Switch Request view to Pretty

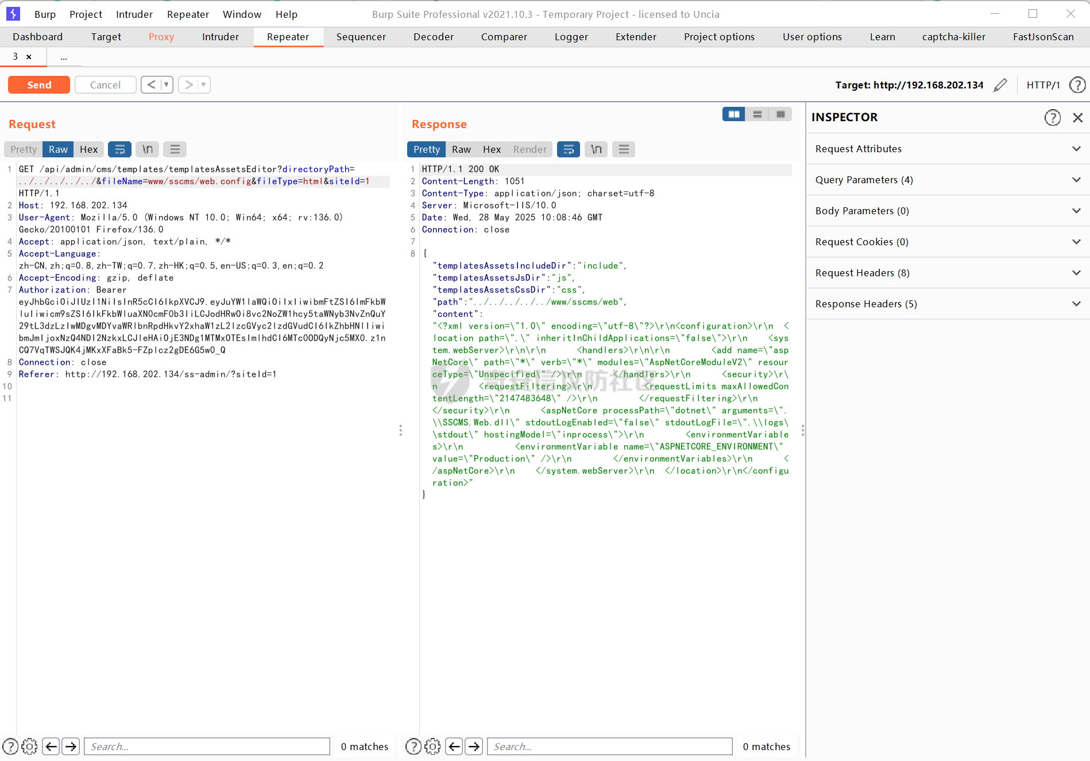click(x=24, y=149)
